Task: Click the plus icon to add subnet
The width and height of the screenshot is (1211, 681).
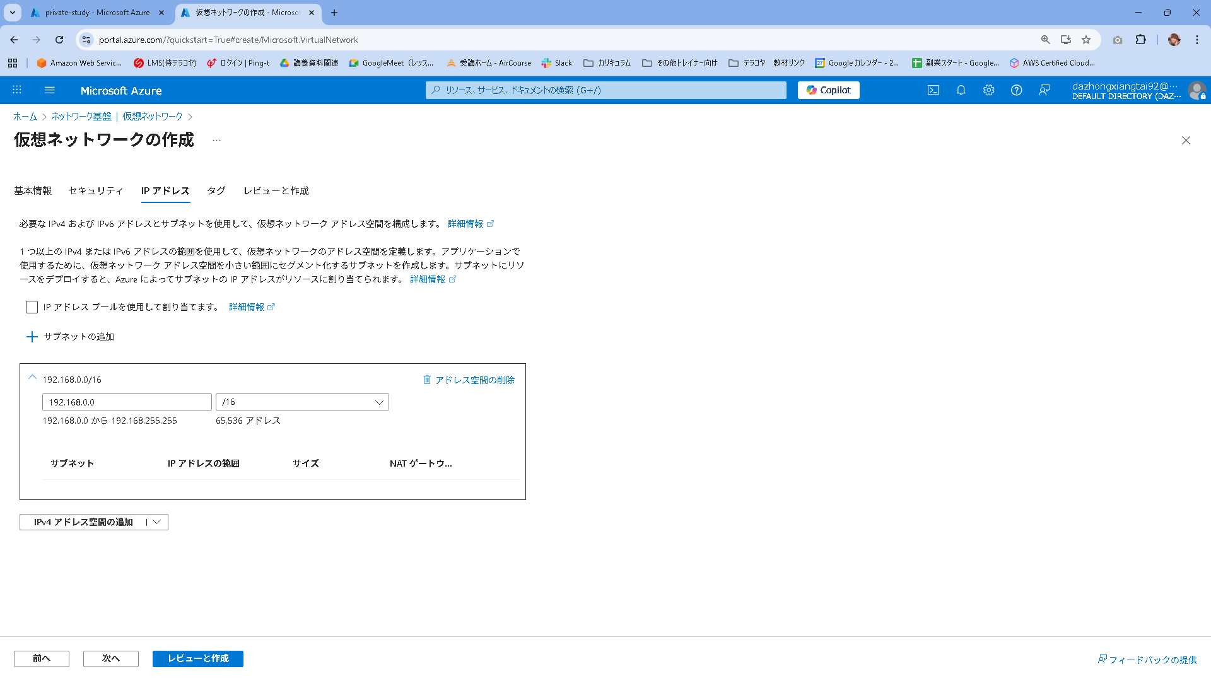Action: tap(32, 337)
